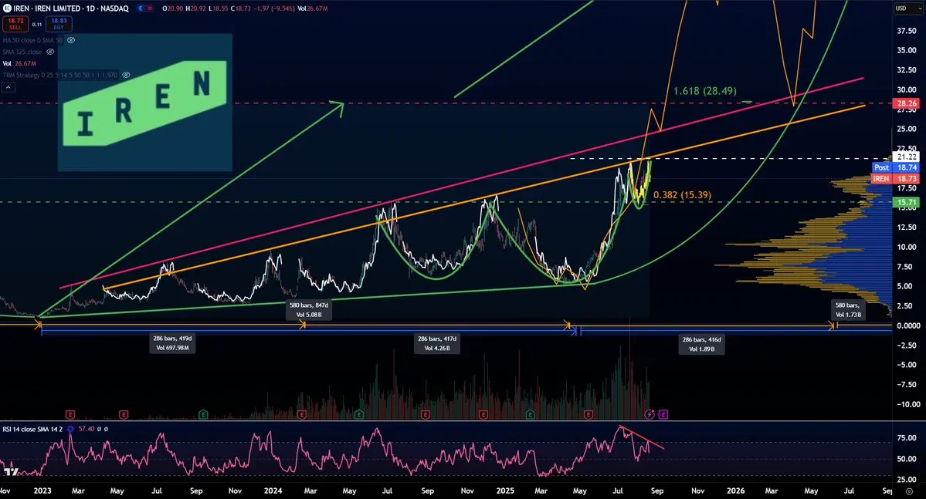Viewport: 926px width, 499px height.
Task: Click the 18.83 BUY button
Action: click(59, 24)
